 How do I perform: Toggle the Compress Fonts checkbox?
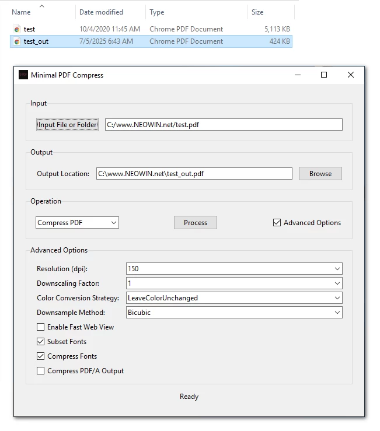(x=40, y=356)
